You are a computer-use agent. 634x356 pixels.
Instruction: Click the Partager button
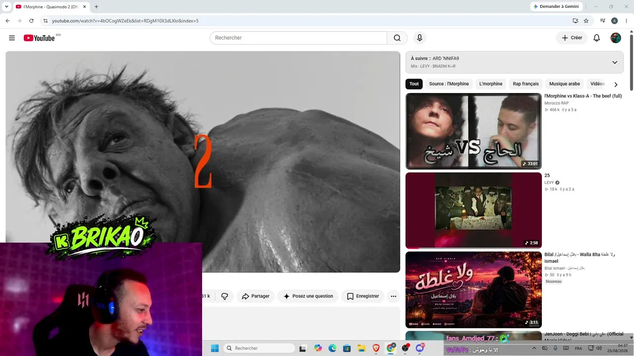[x=256, y=296]
